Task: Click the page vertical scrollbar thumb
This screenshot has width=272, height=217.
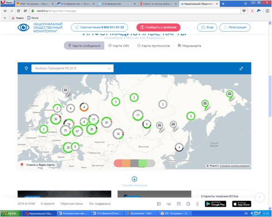Action: [270, 96]
